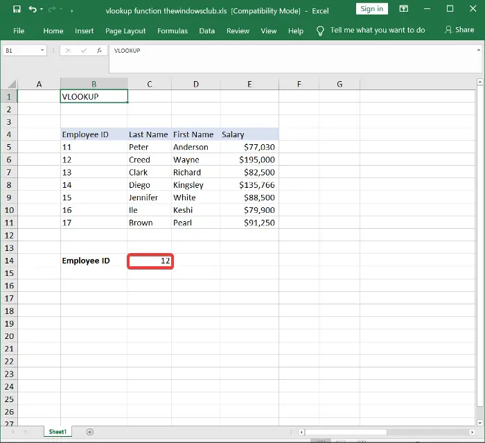Select column B header
Image resolution: width=485 pixels, height=443 pixels.
[x=94, y=84]
